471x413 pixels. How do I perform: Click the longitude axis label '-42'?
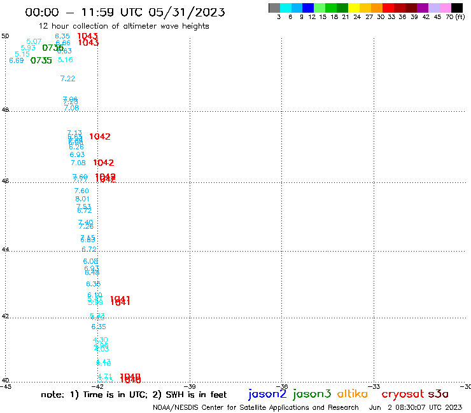pos(97,386)
